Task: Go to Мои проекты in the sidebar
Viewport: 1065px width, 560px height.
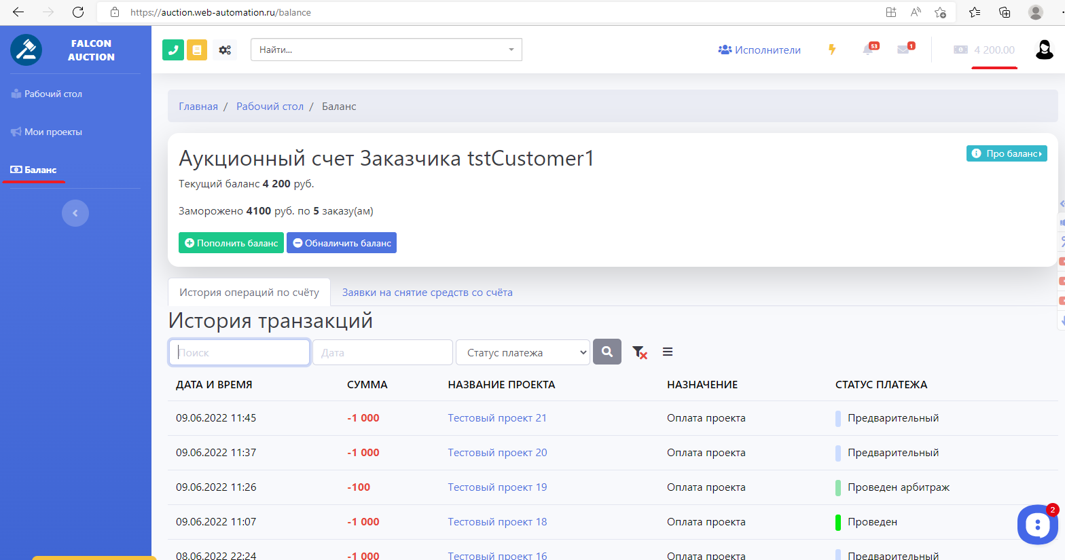Action: [x=53, y=132]
